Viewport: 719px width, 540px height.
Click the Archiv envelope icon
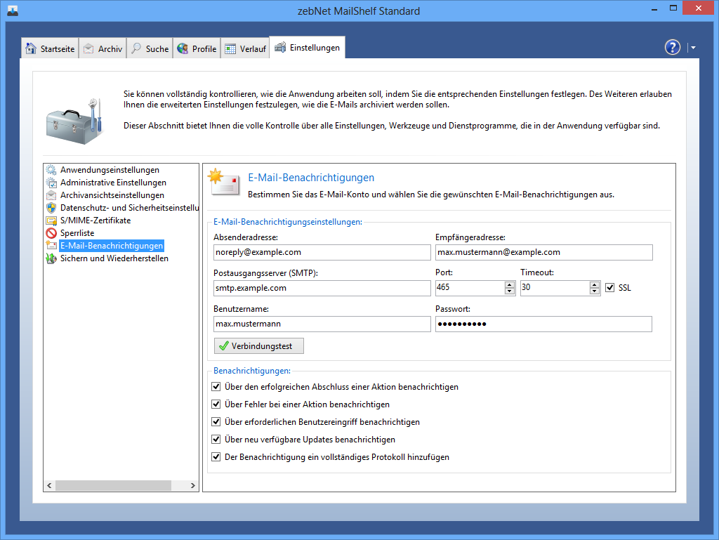[88, 48]
